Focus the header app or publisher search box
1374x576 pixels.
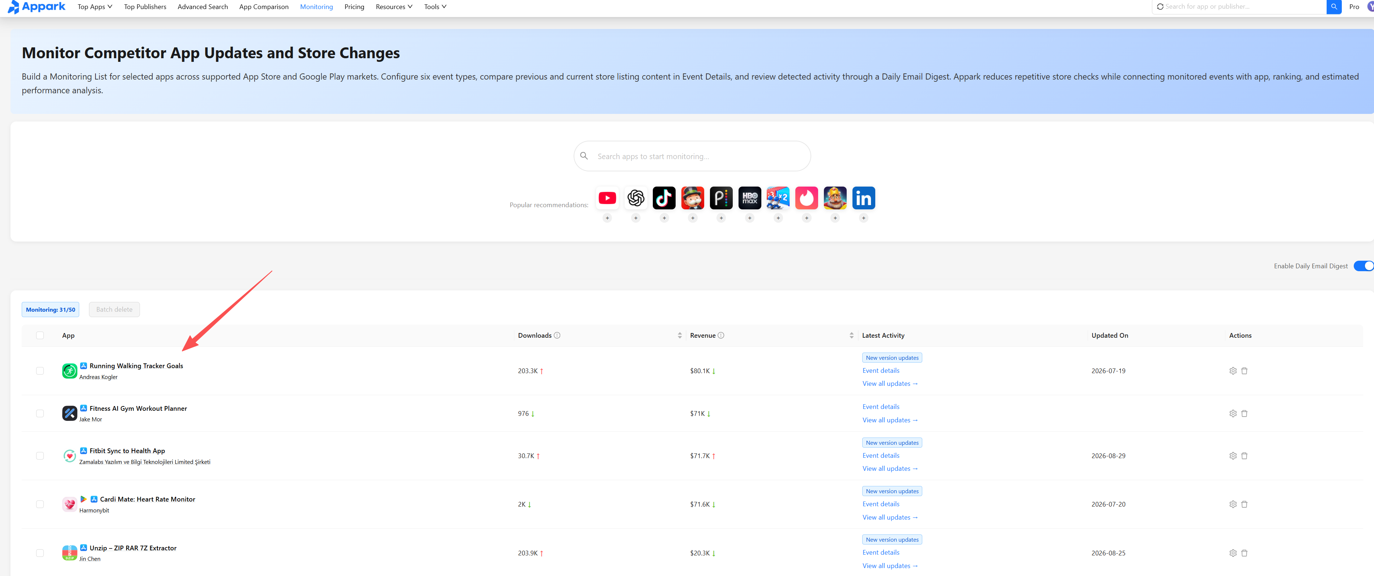pyautogui.click(x=1239, y=7)
